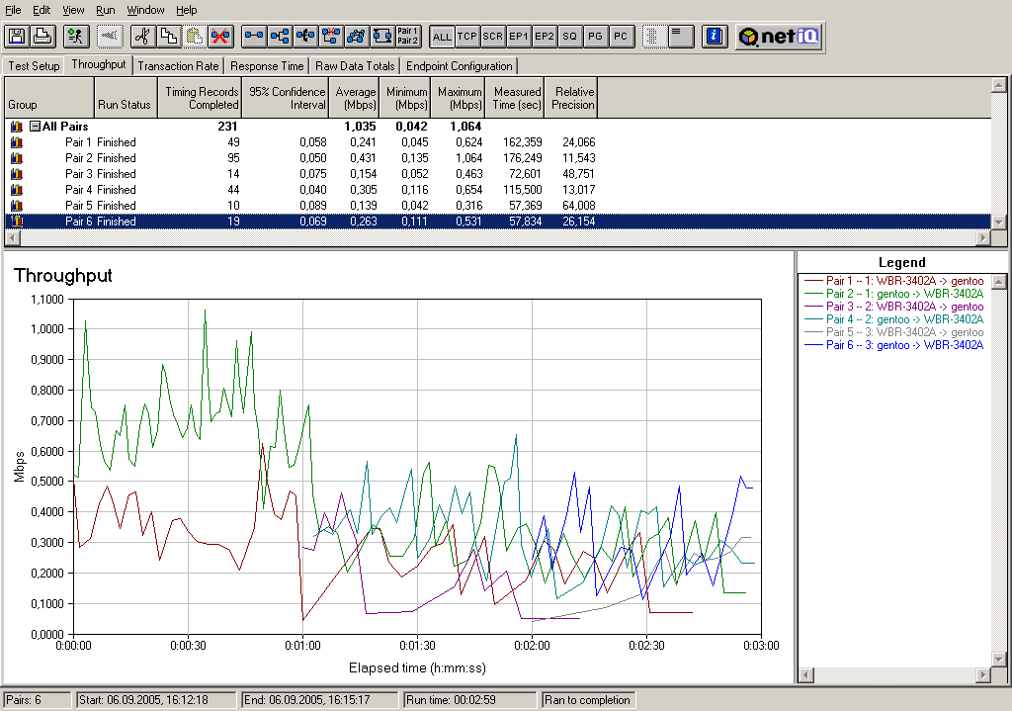This screenshot has width=1012, height=711.
Task: Click the Pair 1 Pair 2 toolbar icon
Action: click(x=407, y=37)
